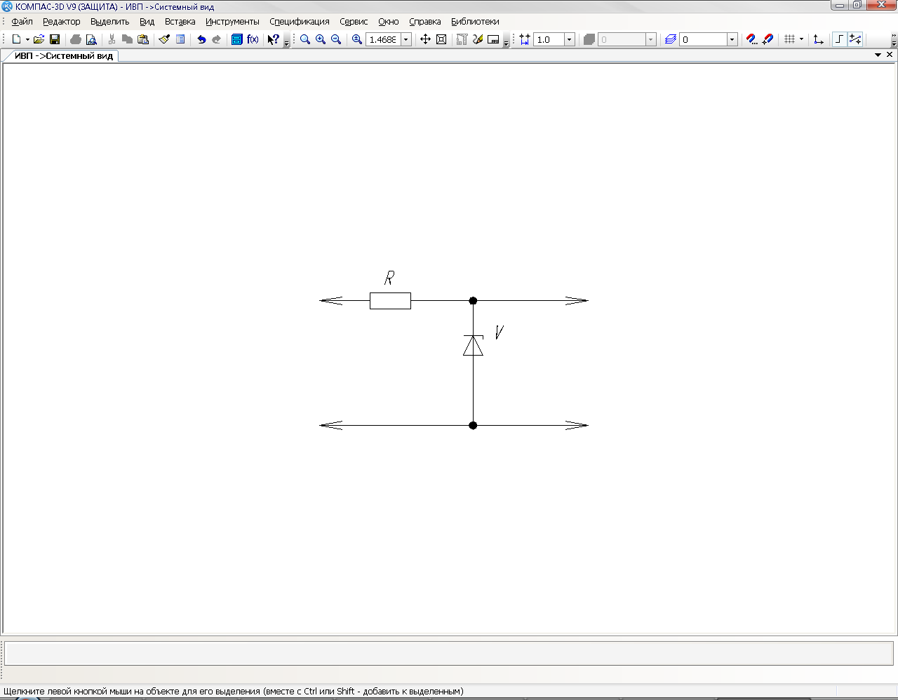Image resolution: width=898 pixels, height=700 pixels.
Task: Open the variables f(x) tool
Action: click(x=253, y=40)
